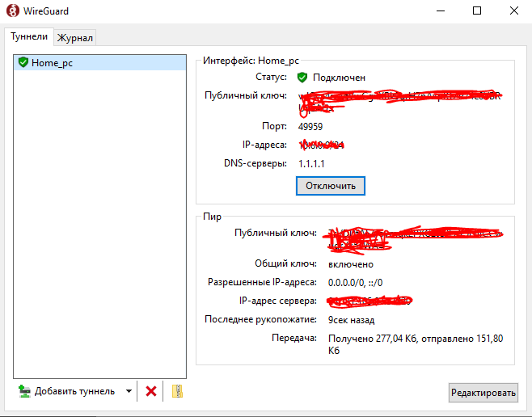Export tunnels with the zip archive icon

[177, 391]
